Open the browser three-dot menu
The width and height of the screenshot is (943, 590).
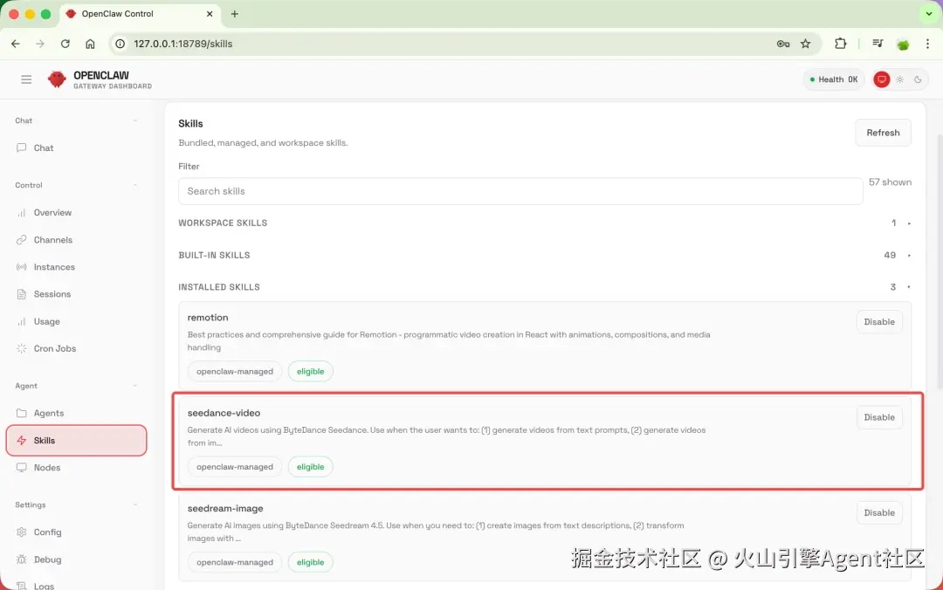[x=927, y=44]
